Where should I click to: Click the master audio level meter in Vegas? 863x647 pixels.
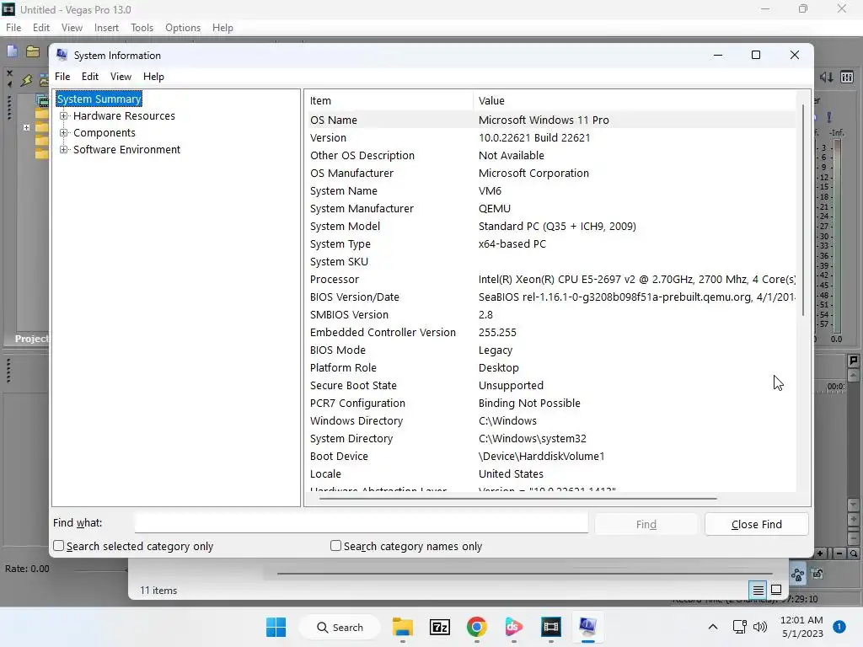coord(837,236)
